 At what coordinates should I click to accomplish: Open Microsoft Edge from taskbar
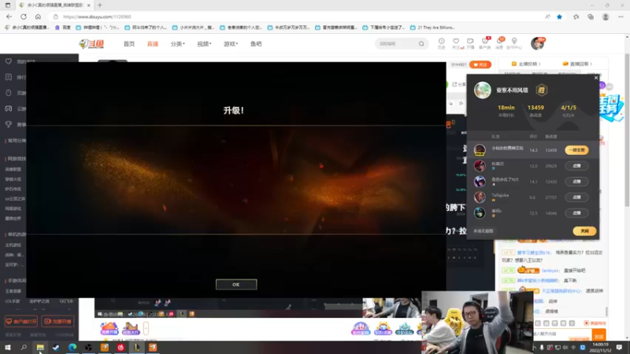72,348
